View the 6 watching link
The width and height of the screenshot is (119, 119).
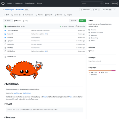93,38
